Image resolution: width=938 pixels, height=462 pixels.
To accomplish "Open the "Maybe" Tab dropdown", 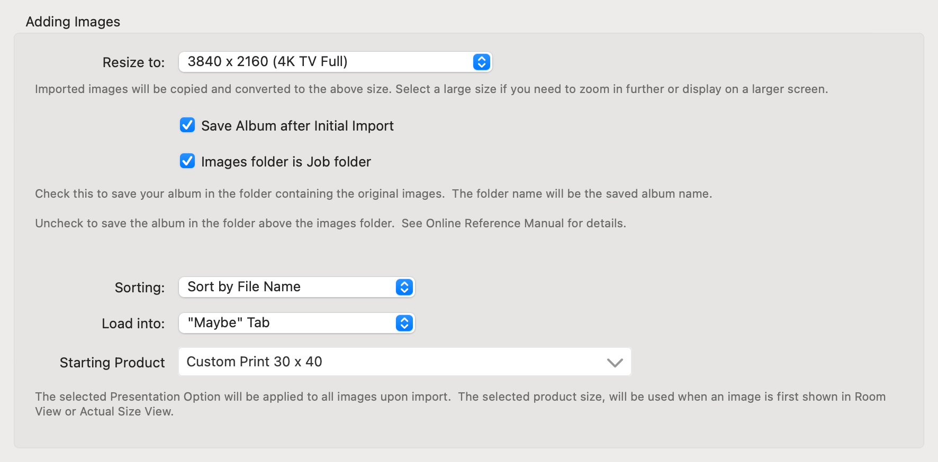I will pos(288,323).
